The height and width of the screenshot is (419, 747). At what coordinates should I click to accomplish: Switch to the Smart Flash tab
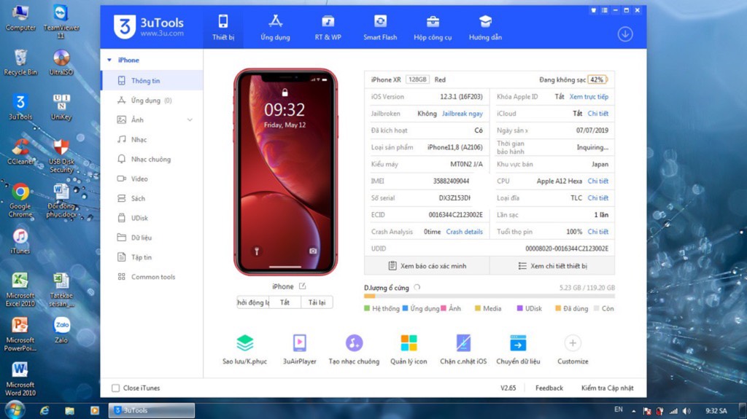(x=380, y=28)
